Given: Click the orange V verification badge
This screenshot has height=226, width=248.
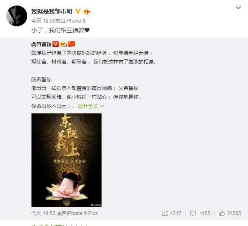Looking at the screenshot, I should 78,11.
